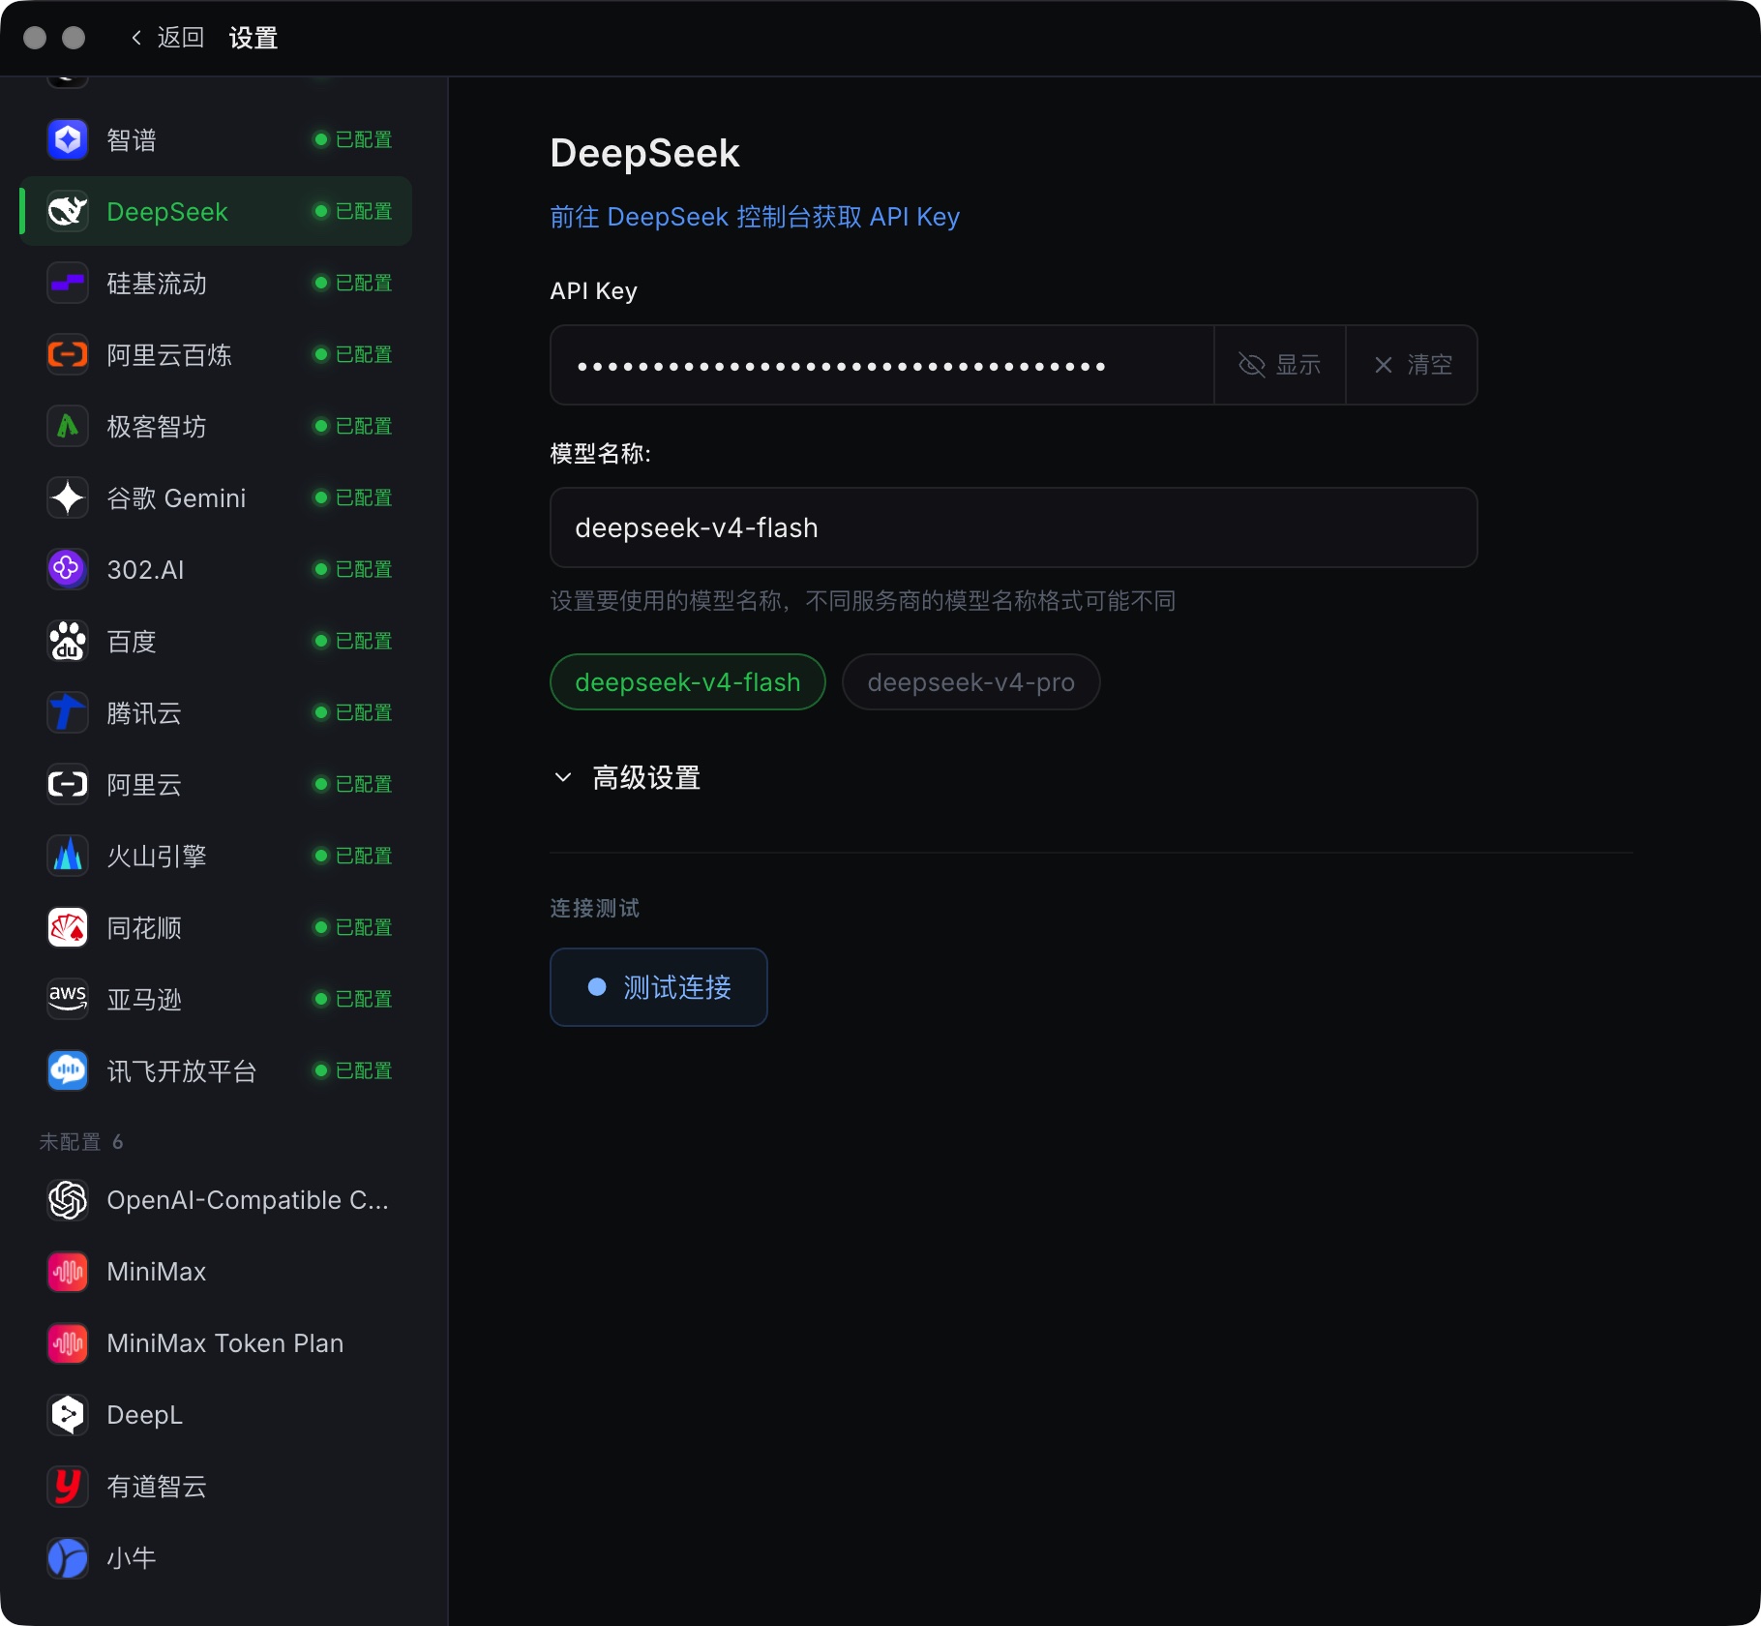The height and width of the screenshot is (1626, 1761).
Task: Click the 硅基流动 provider icon
Action: pos(68,284)
